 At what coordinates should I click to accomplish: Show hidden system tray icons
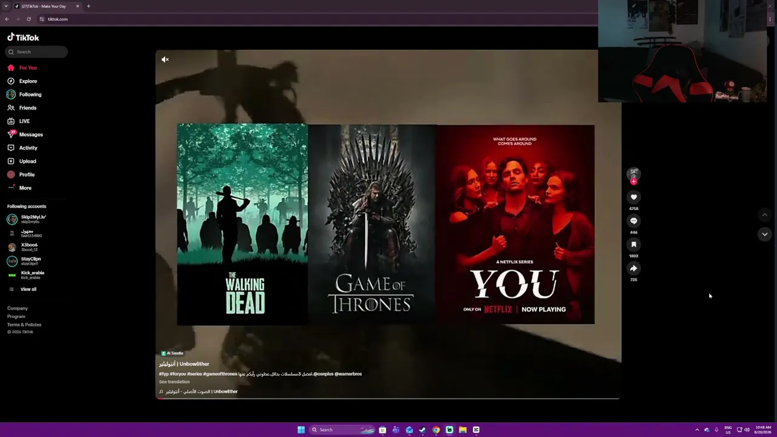coord(697,430)
